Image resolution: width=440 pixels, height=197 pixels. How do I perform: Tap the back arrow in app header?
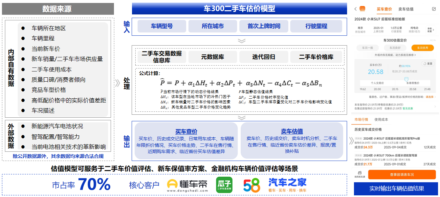[356, 9]
